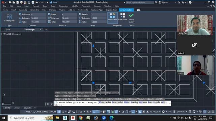Click the search magnifier icon in title bar

[156, 2]
